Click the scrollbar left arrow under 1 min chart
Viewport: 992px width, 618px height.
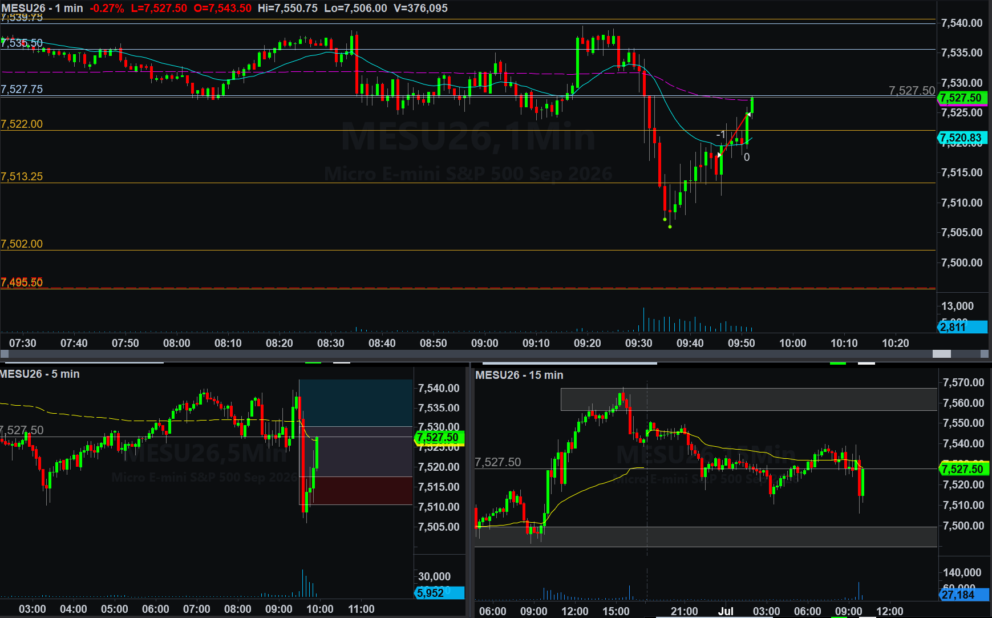tap(5, 354)
